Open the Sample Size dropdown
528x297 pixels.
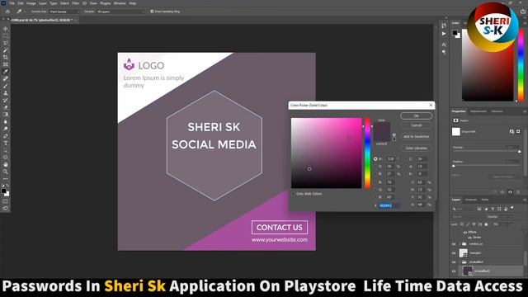pyautogui.click(x=64, y=12)
